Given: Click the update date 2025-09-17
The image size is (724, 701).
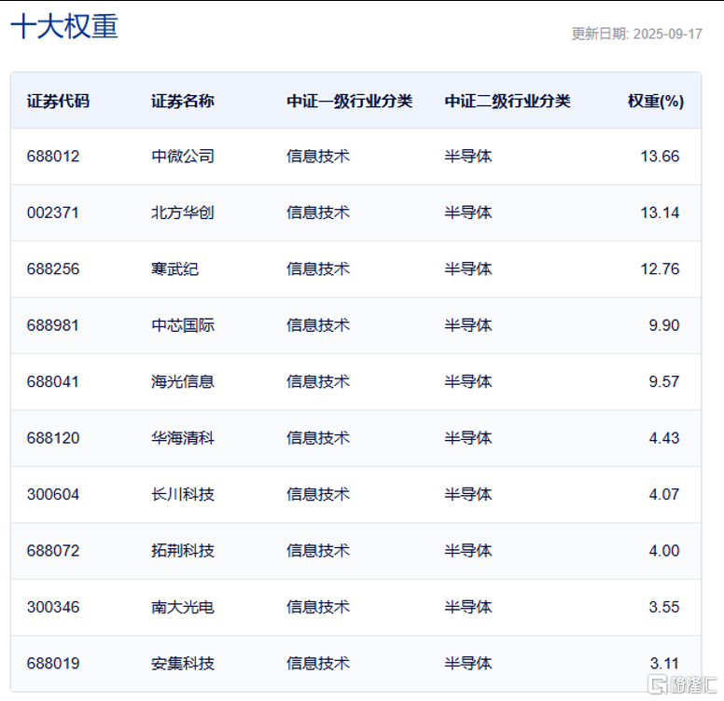Looking at the screenshot, I should click(668, 34).
